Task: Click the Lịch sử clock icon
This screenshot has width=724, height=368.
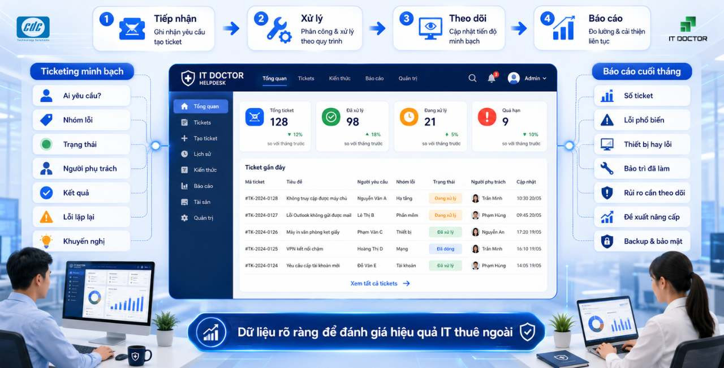Action: click(x=184, y=154)
